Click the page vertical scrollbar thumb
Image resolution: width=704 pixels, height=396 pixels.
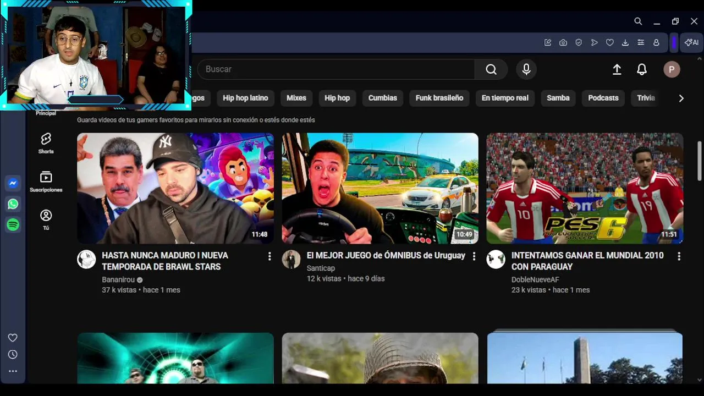tap(700, 161)
